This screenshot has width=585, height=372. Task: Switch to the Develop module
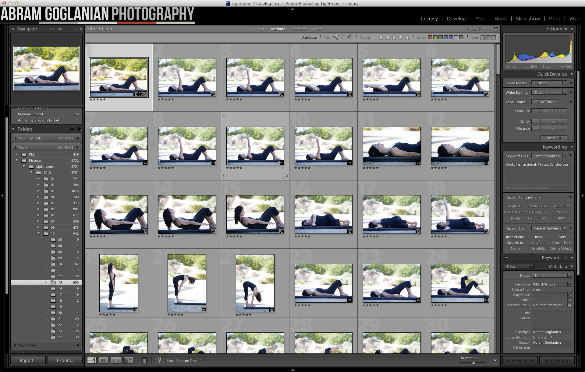pyautogui.click(x=456, y=19)
